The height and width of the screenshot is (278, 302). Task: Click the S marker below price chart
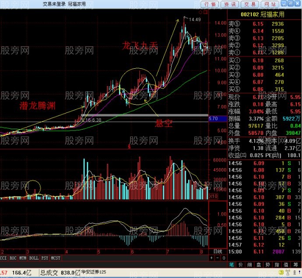[129, 147]
